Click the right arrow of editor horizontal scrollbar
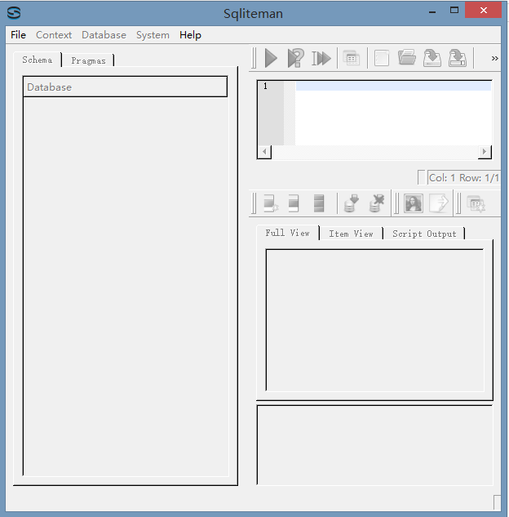509x517 pixels. click(x=485, y=152)
